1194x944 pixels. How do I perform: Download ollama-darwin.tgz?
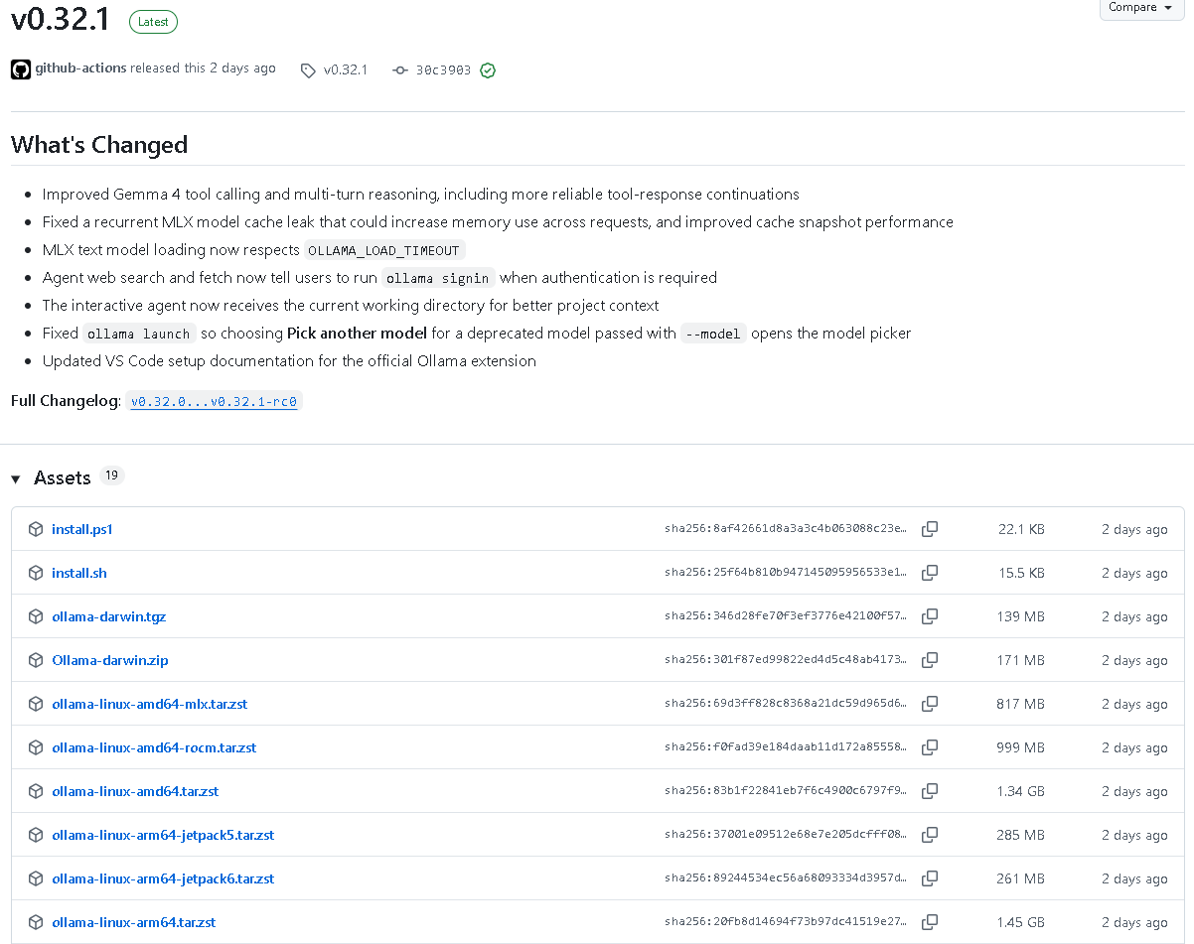[109, 616]
